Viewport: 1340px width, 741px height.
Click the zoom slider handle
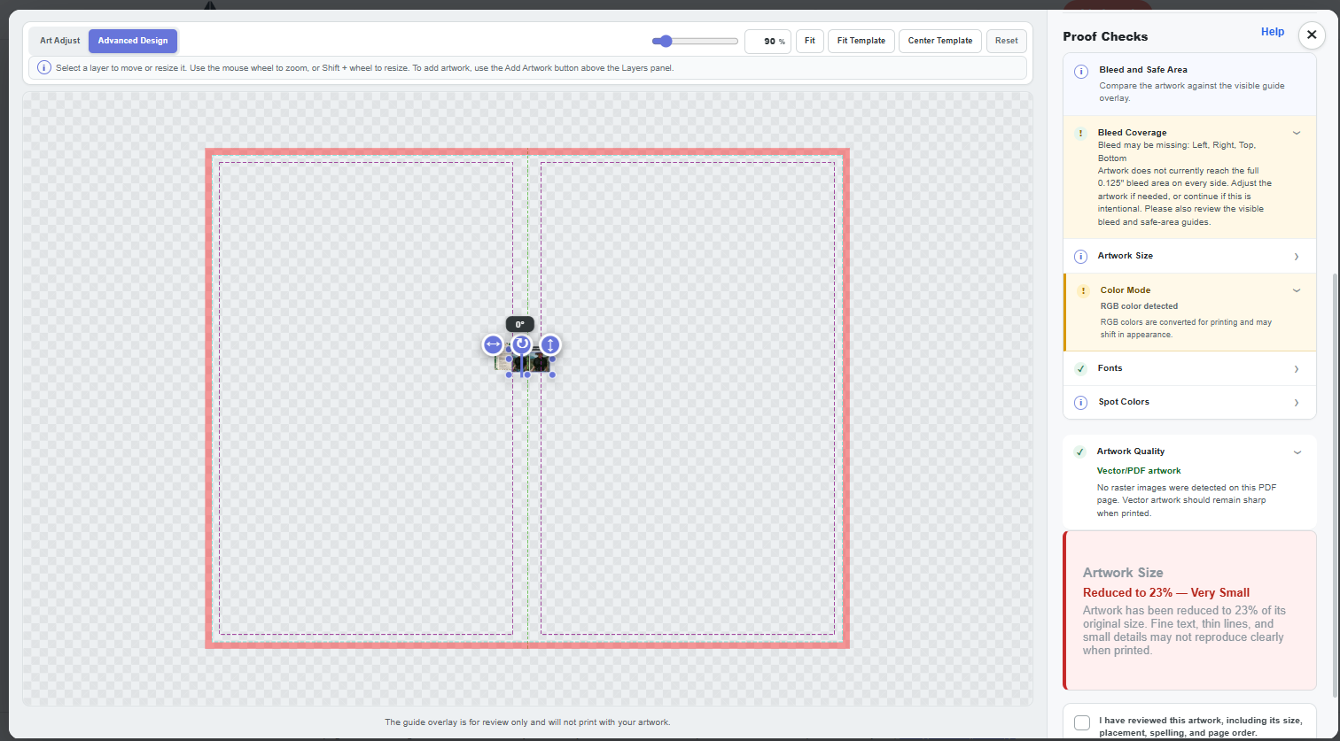[666, 41]
